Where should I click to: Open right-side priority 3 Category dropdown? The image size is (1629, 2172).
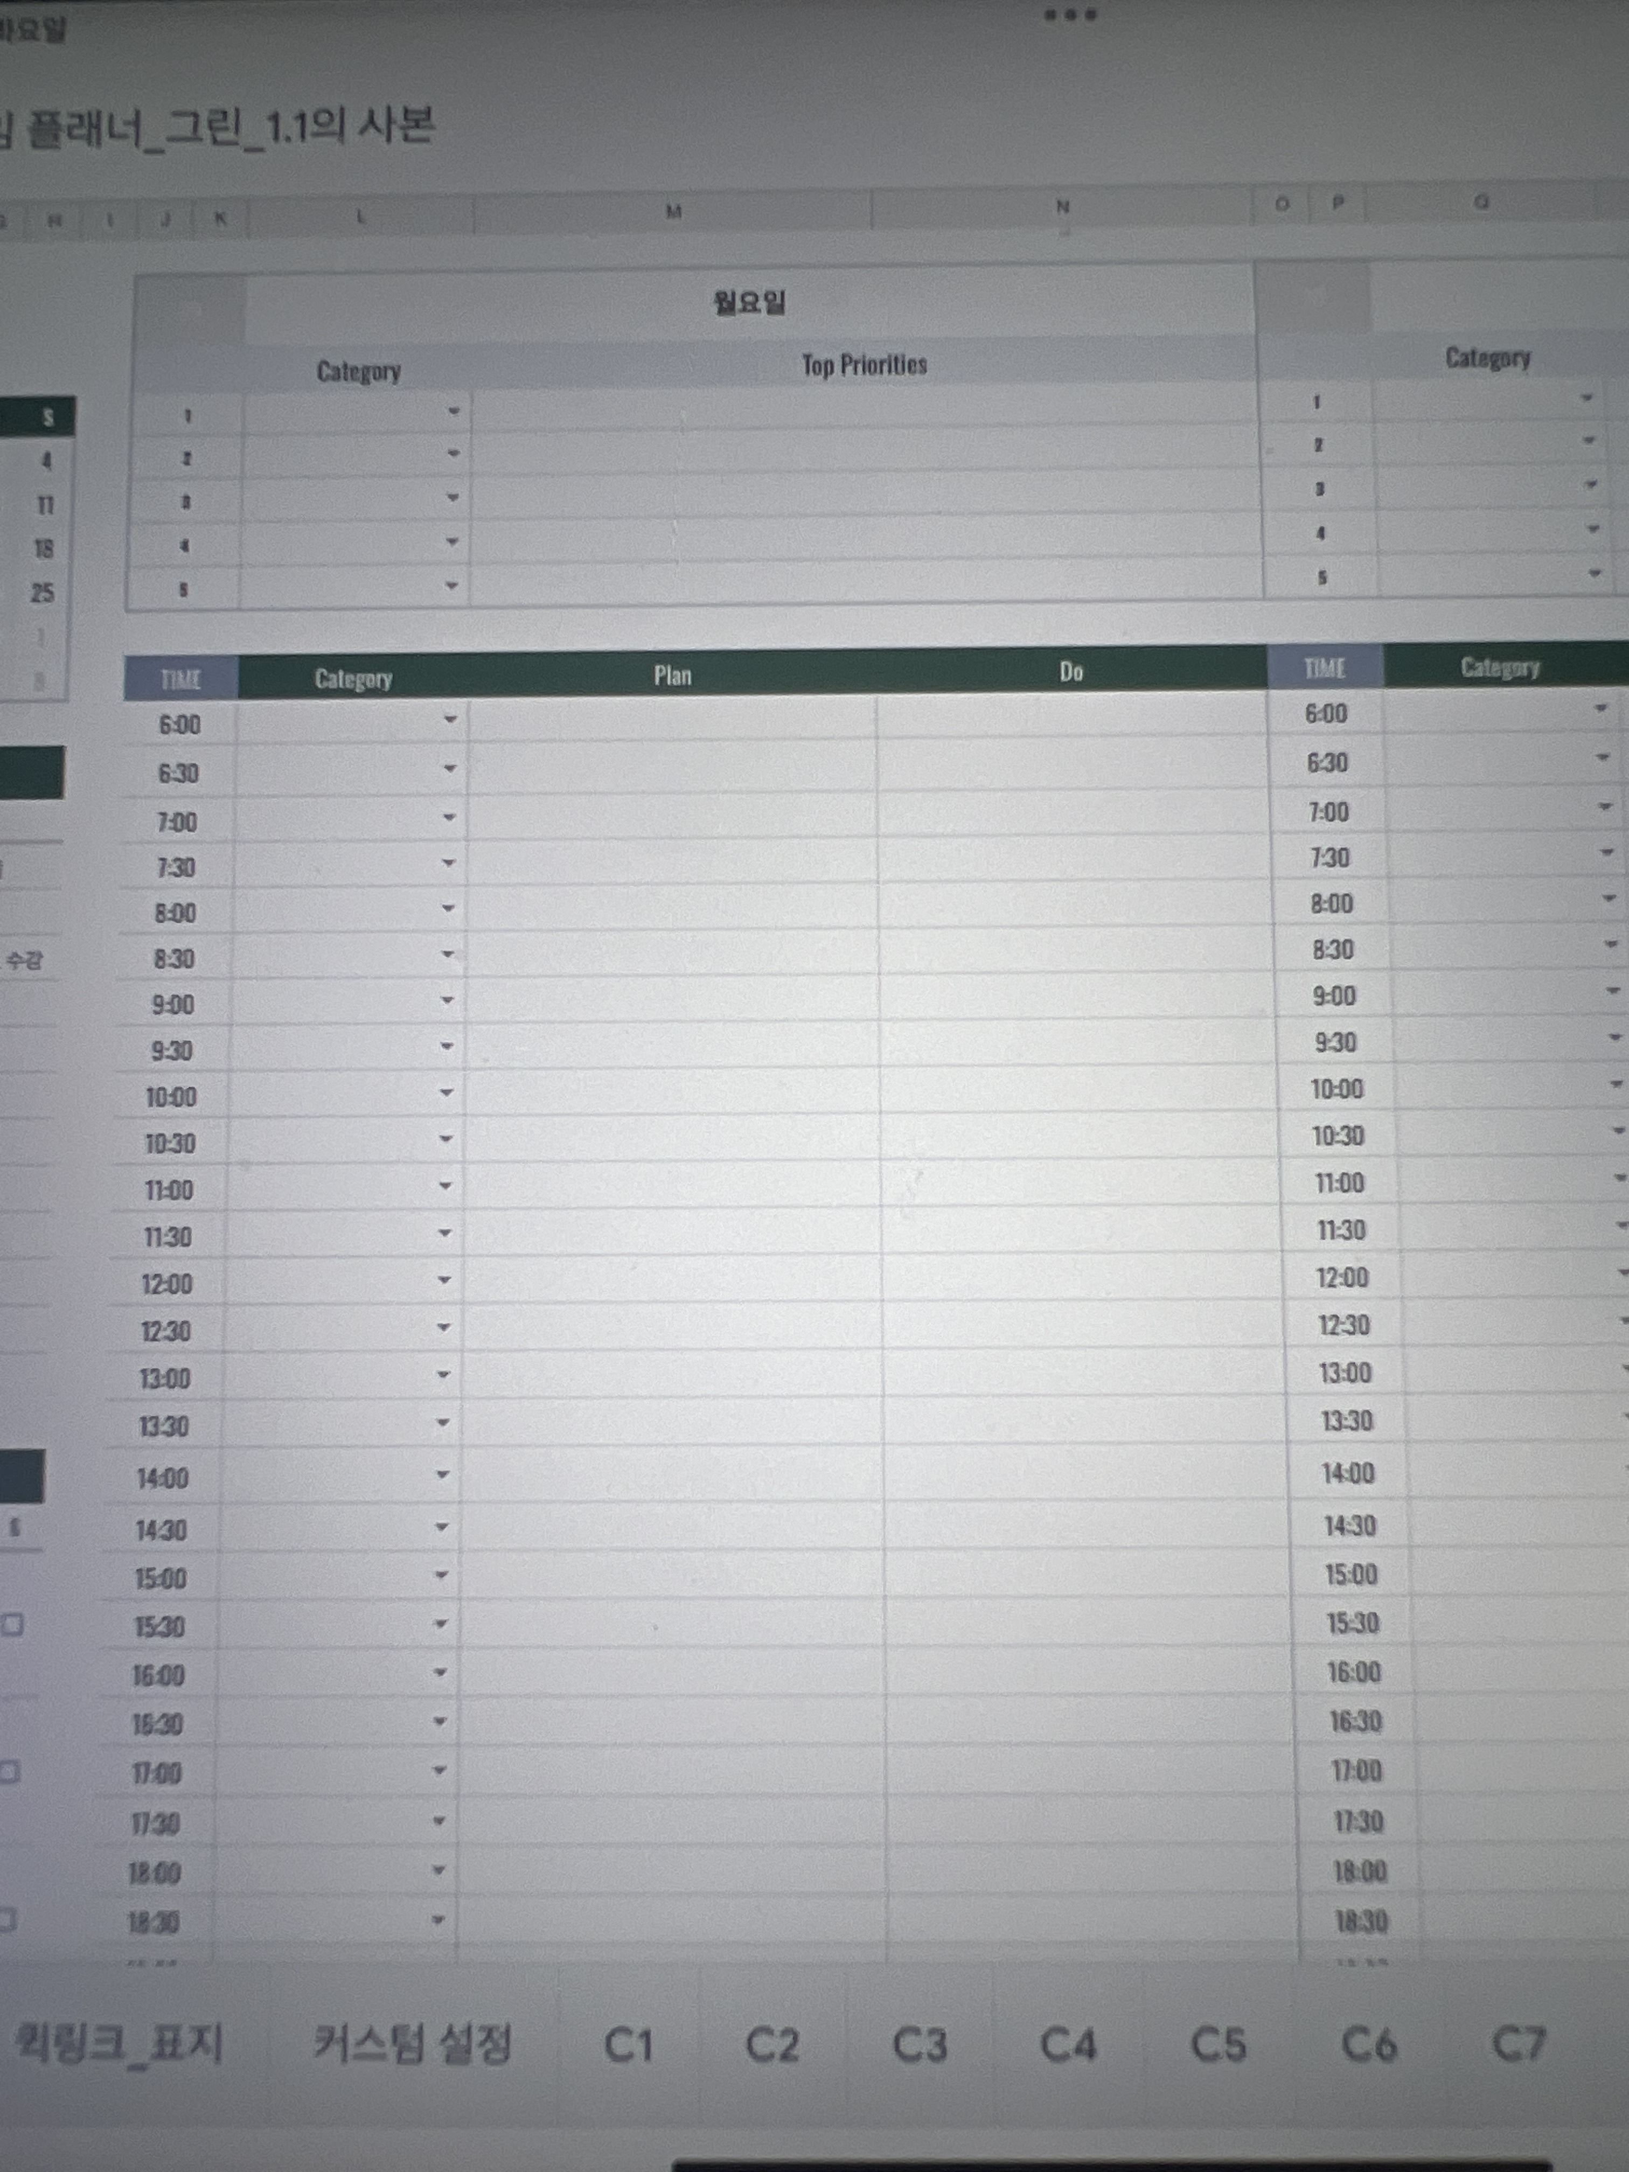(x=1591, y=485)
